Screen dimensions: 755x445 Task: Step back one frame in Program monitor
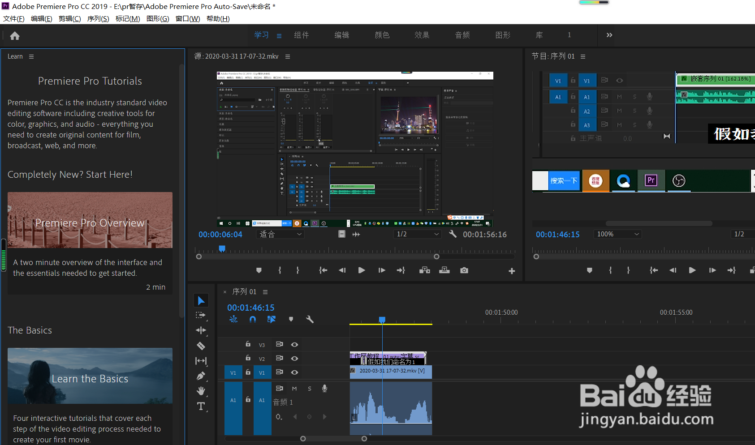[x=673, y=270]
